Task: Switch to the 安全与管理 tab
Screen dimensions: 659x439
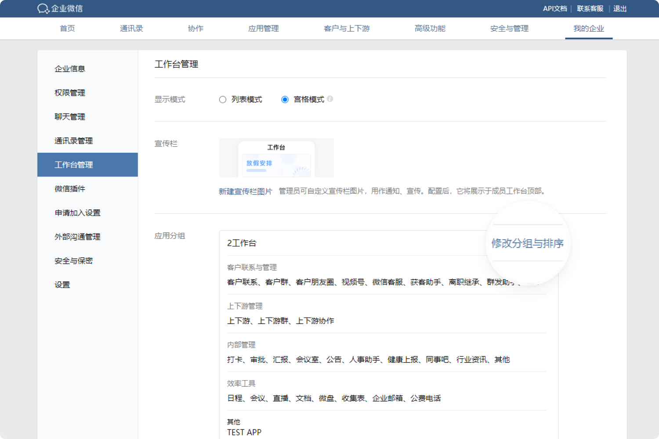Action: 509,28
